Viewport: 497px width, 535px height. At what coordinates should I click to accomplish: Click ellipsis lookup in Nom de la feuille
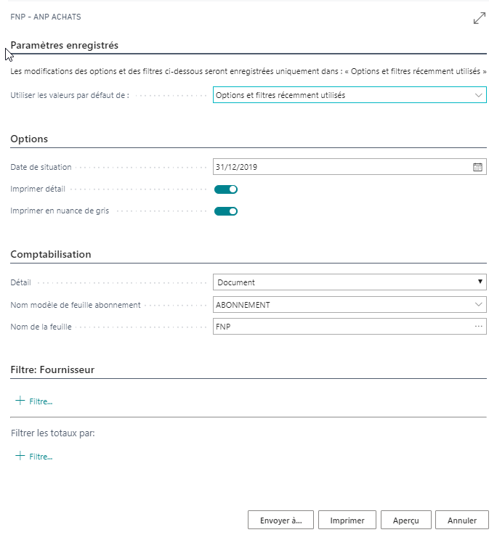coord(478,327)
